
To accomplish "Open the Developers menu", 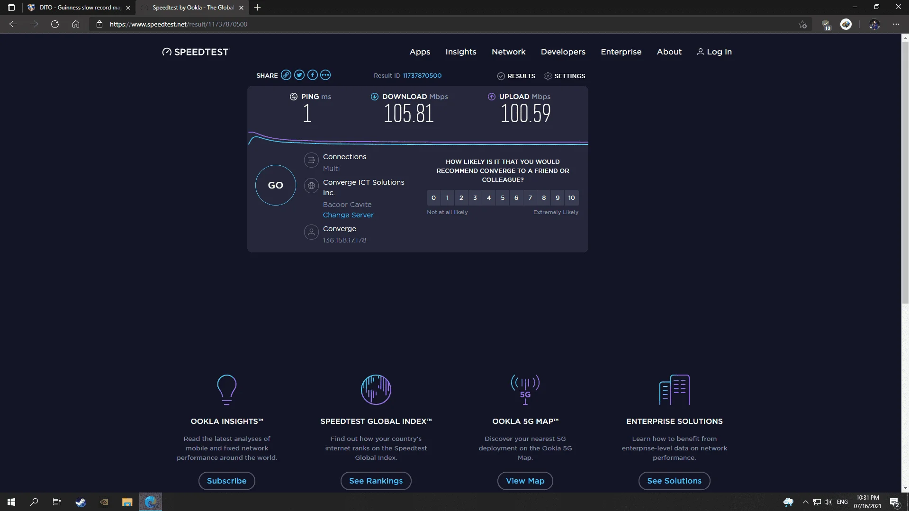I will [x=563, y=52].
